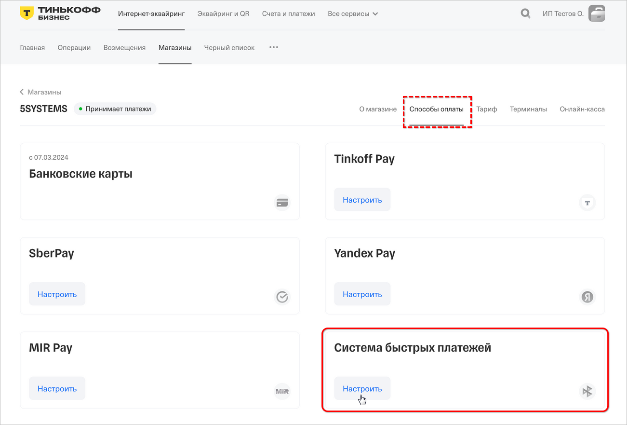Click the 5SYSTEMS shop name

coord(43,109)
